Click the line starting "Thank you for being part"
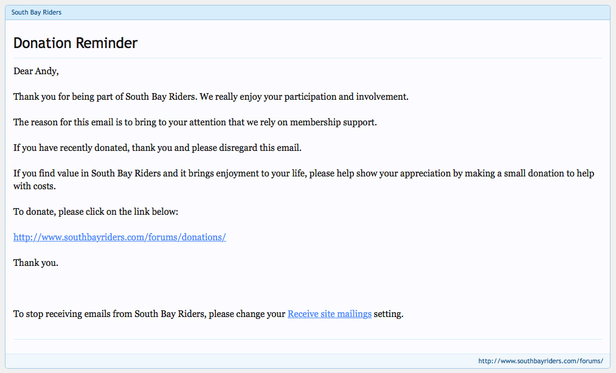This screenshot has height=373, width=616. tap(211, 97)
